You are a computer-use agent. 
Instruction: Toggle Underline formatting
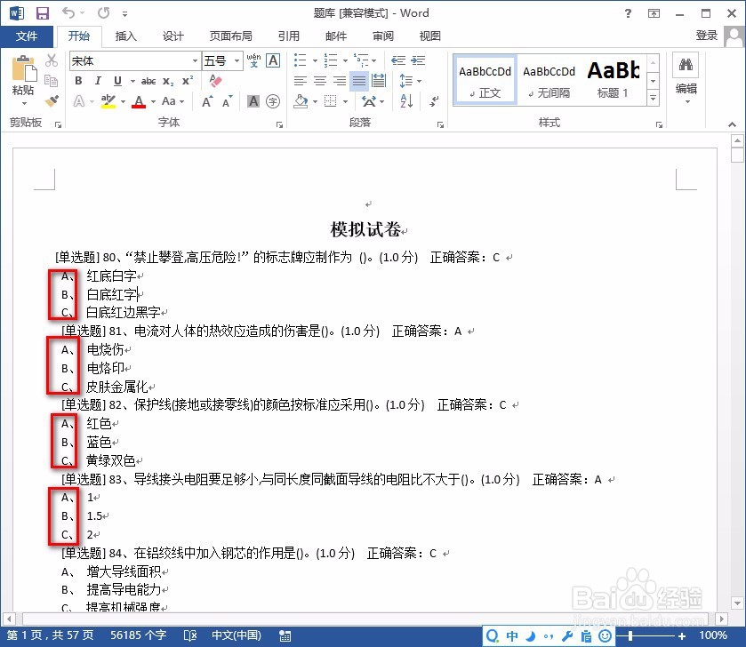[117, 81]
